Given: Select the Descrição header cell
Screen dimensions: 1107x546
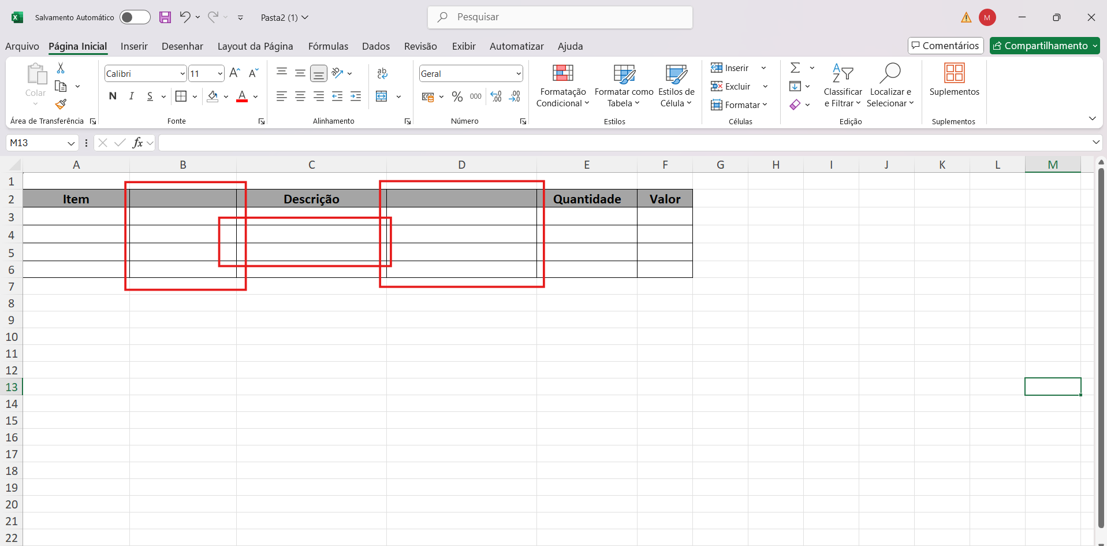Looking at the screenshot, I should [x=312, y=199].
